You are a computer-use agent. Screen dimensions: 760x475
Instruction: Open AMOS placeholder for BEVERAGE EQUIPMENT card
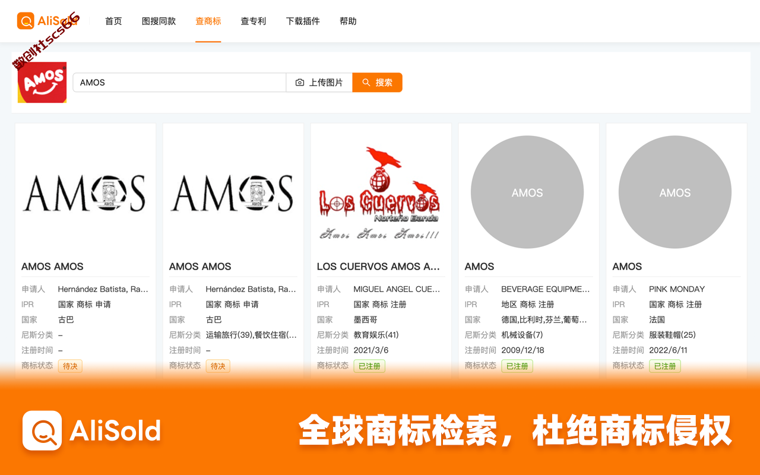[x=527, y=192]
